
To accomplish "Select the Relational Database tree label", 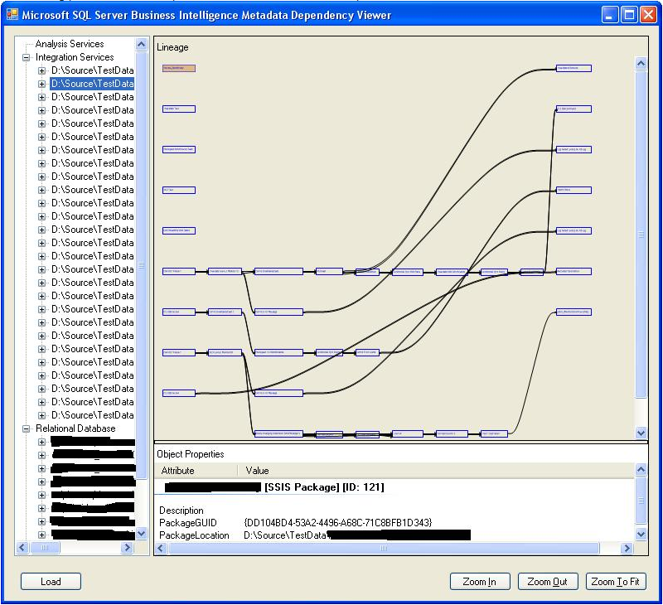I will [75, 428].
